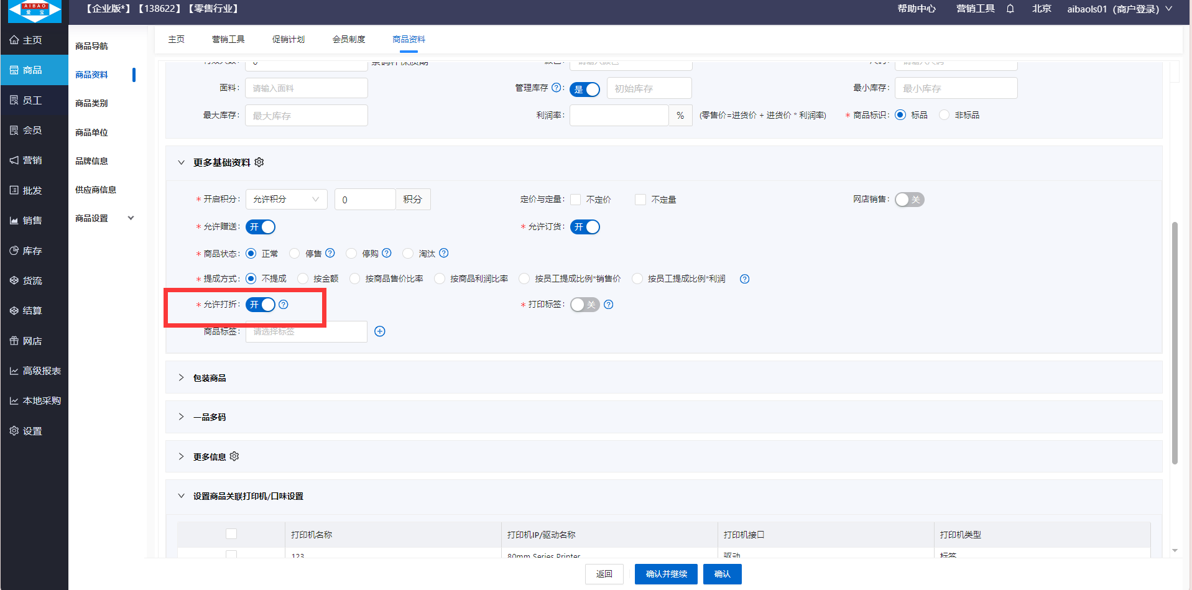
Task: Click the notification bell icon
Action: point(1010,9)
